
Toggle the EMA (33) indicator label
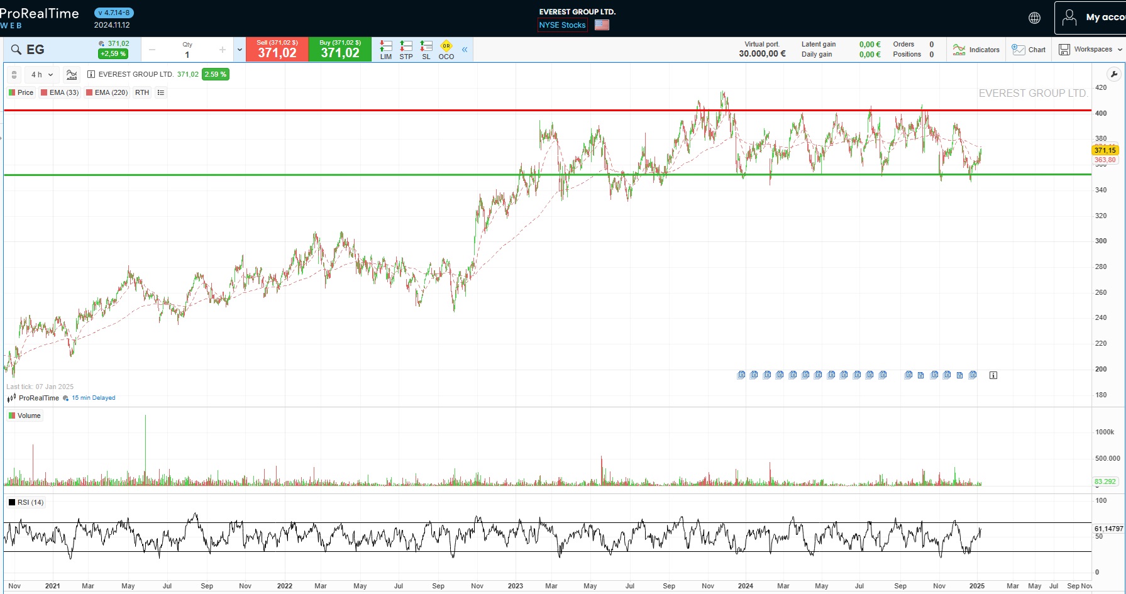point(58,92)
